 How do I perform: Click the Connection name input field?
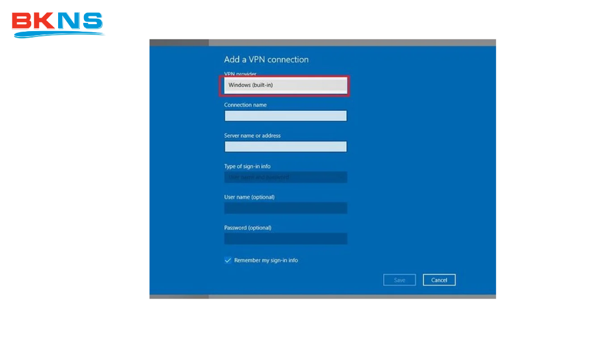(285, 116)
